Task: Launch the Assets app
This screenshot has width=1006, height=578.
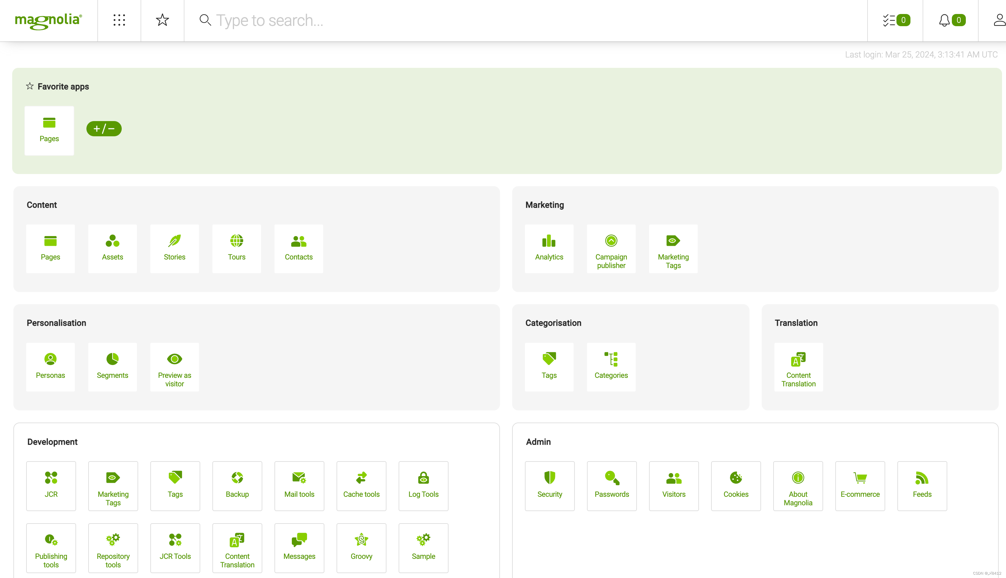Action: click(x=112, y=248)
